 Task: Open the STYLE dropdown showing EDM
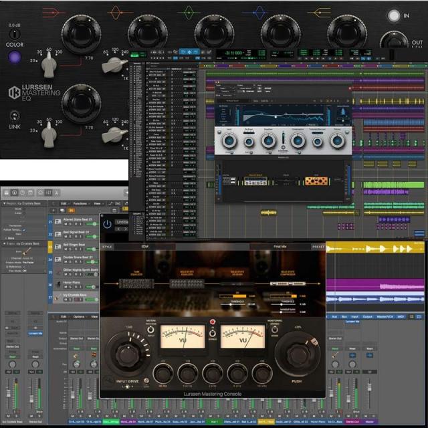click(144, 247)
